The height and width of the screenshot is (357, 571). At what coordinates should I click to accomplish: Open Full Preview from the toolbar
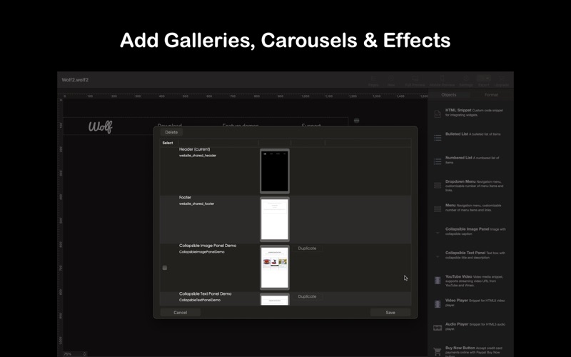click(x=415, y=81)
